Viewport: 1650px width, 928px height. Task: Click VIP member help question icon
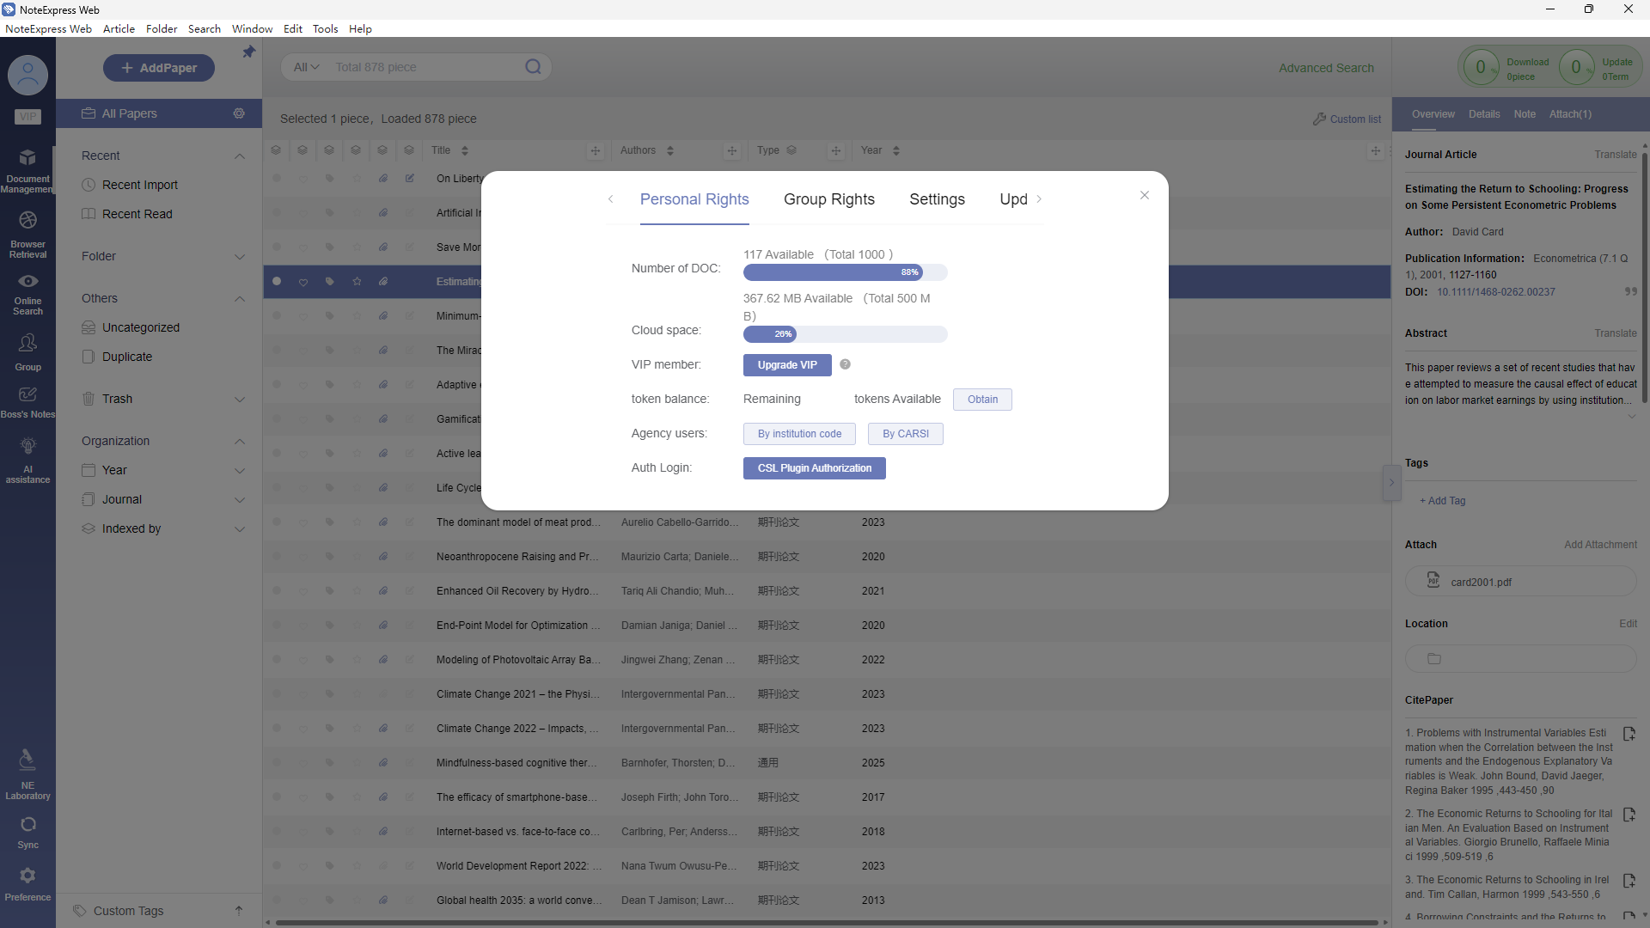click(845, 364)
